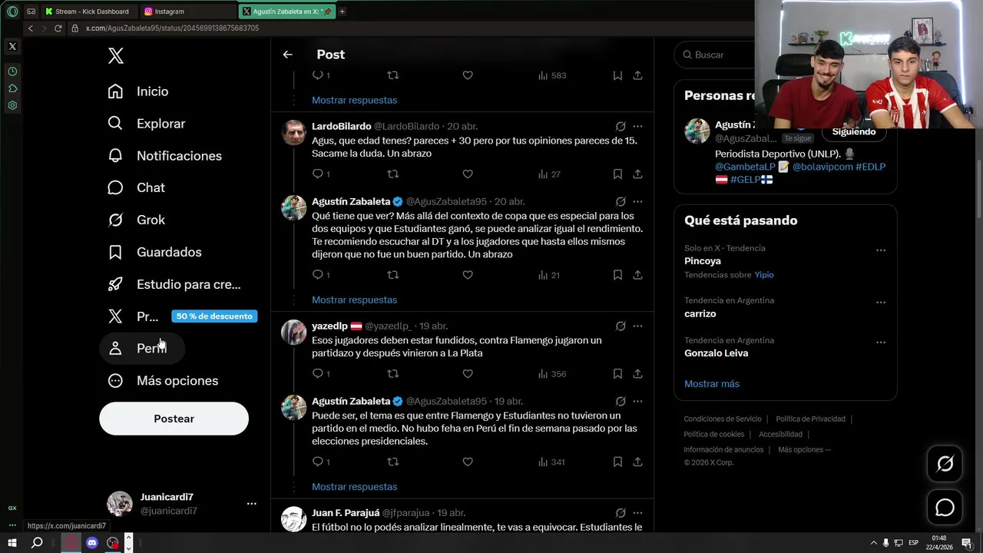The width and height of the screenshot is (983, 553).
Task: Open @bolavipcom mention link
Action: [x=822, y=167]
